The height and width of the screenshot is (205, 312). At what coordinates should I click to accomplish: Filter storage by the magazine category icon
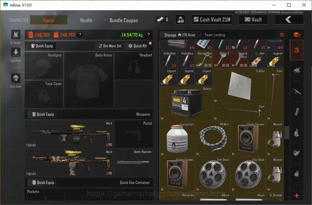pos(297,112)
